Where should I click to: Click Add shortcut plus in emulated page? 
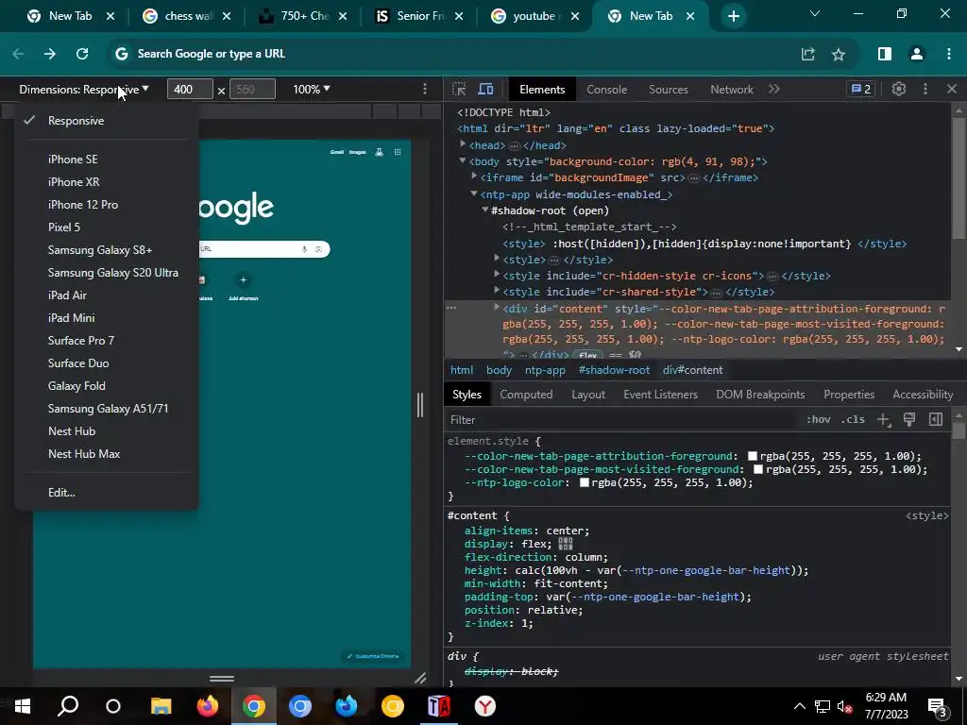tap(244, 280)
